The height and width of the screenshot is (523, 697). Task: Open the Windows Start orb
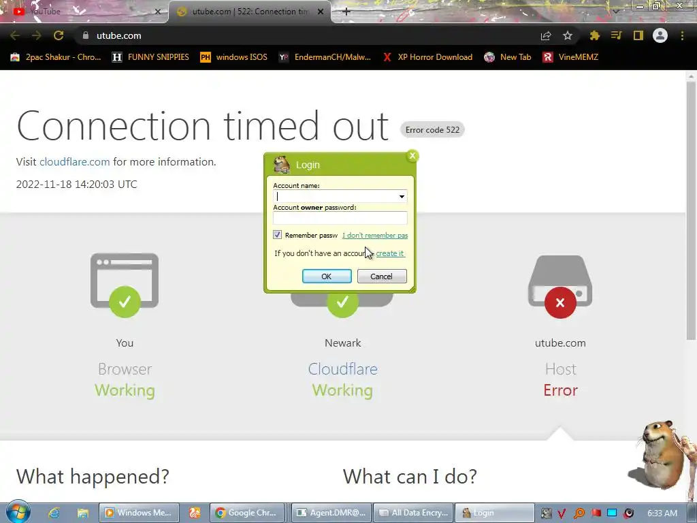(18, 513)
